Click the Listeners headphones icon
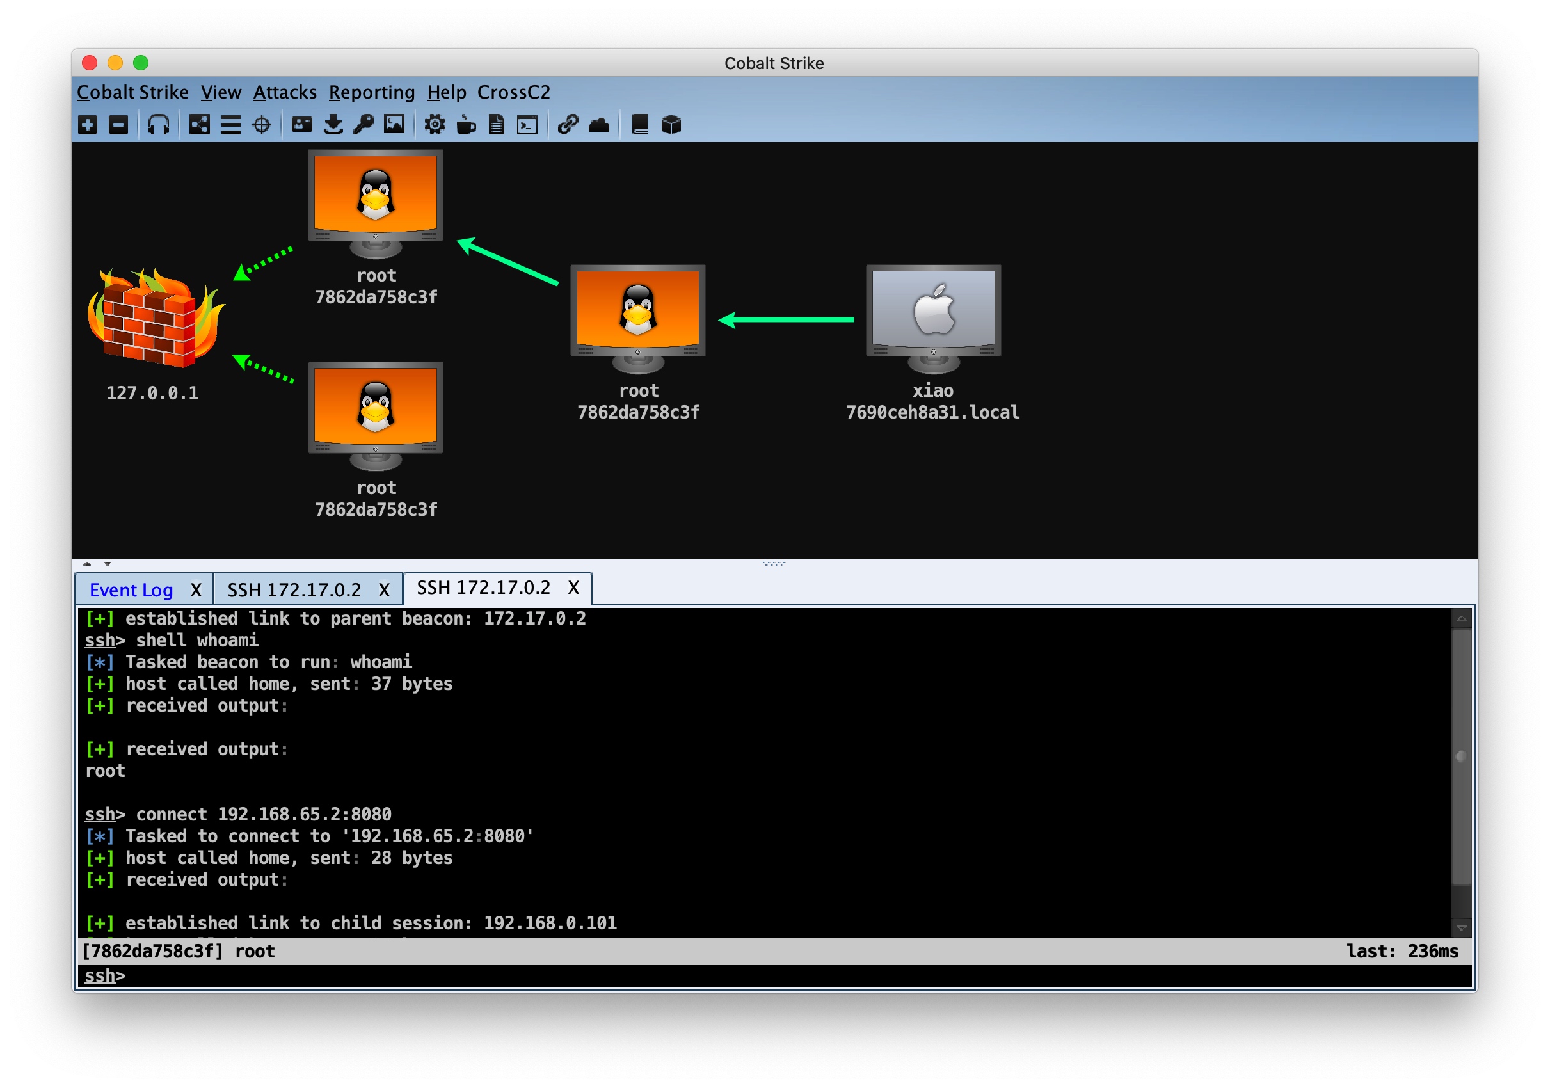 (x=158, y=125)
